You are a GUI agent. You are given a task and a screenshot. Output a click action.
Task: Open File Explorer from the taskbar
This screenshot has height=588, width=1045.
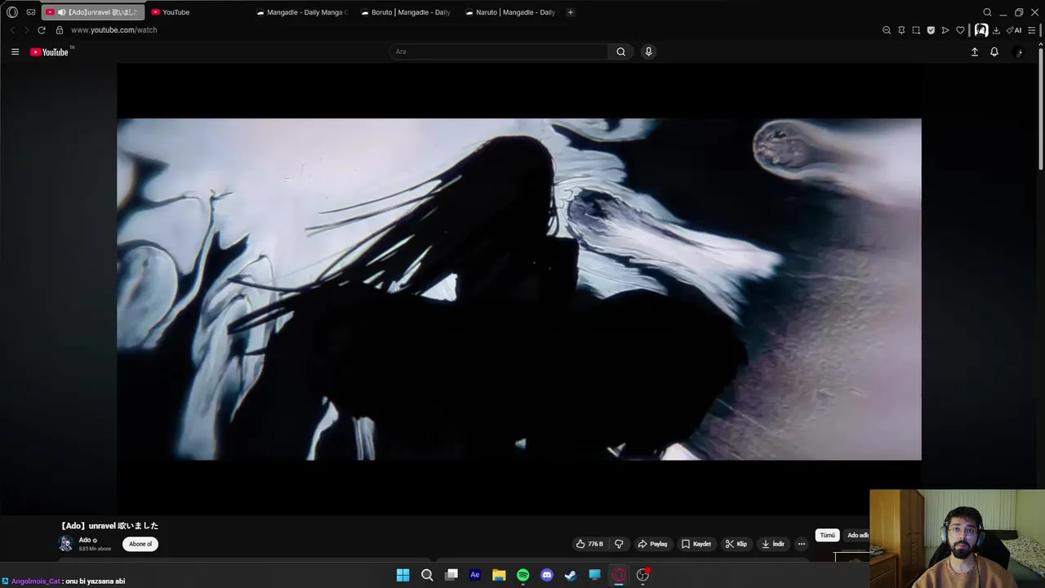499,575
